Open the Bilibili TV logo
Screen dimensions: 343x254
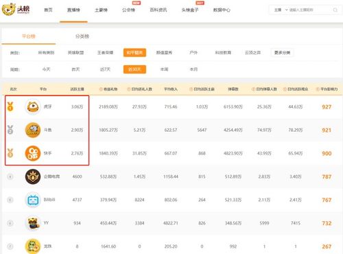33,200
